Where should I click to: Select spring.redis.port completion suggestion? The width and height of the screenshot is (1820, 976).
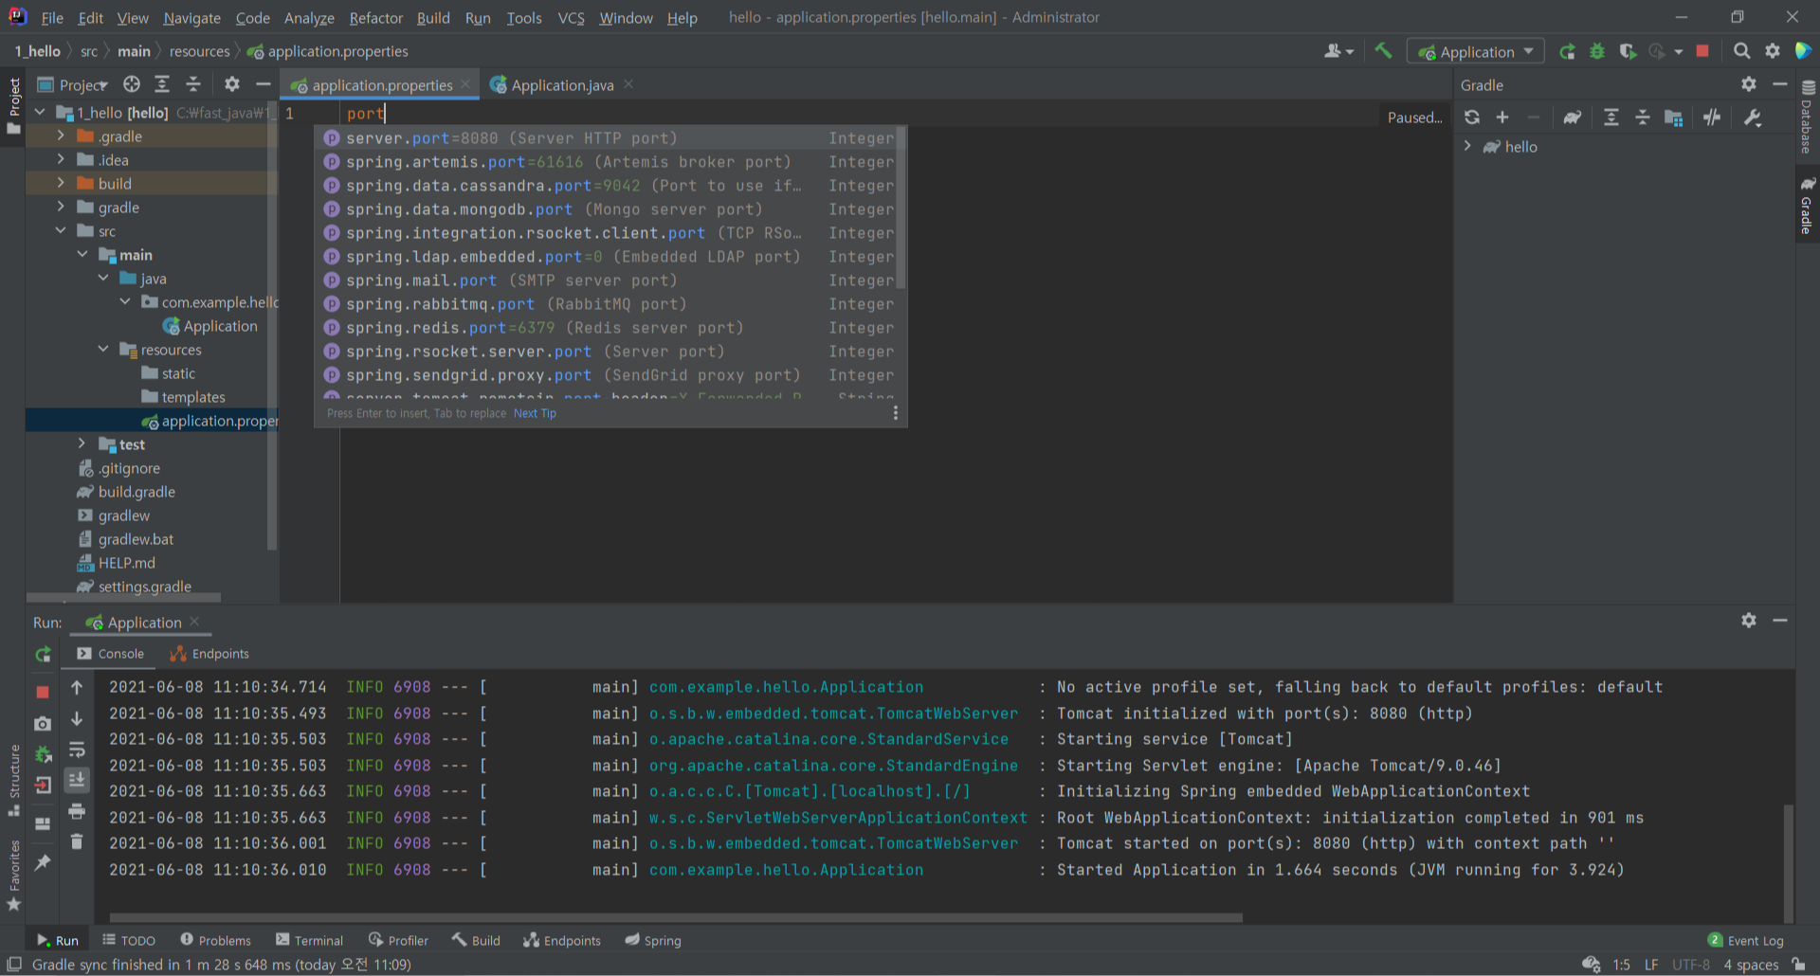click(610, 328)
